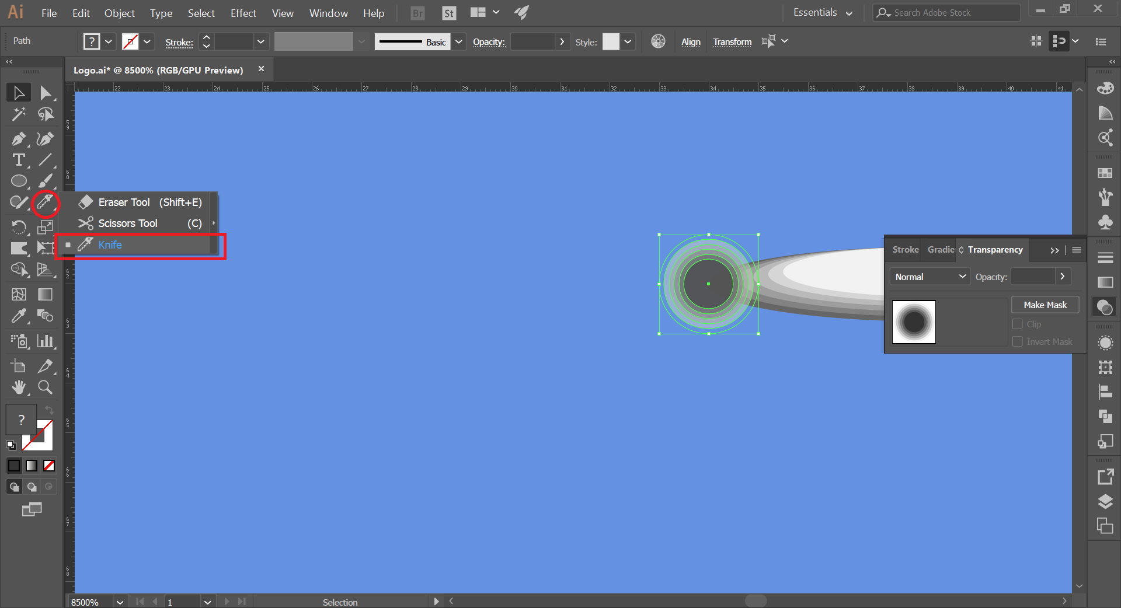The image size is (1121, 608).
Task: Open the Color panel palette icon
Action: click(x=1105, y=88)
